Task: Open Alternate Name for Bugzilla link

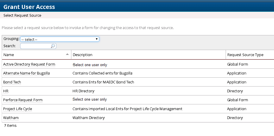Action: pos(26,73)
